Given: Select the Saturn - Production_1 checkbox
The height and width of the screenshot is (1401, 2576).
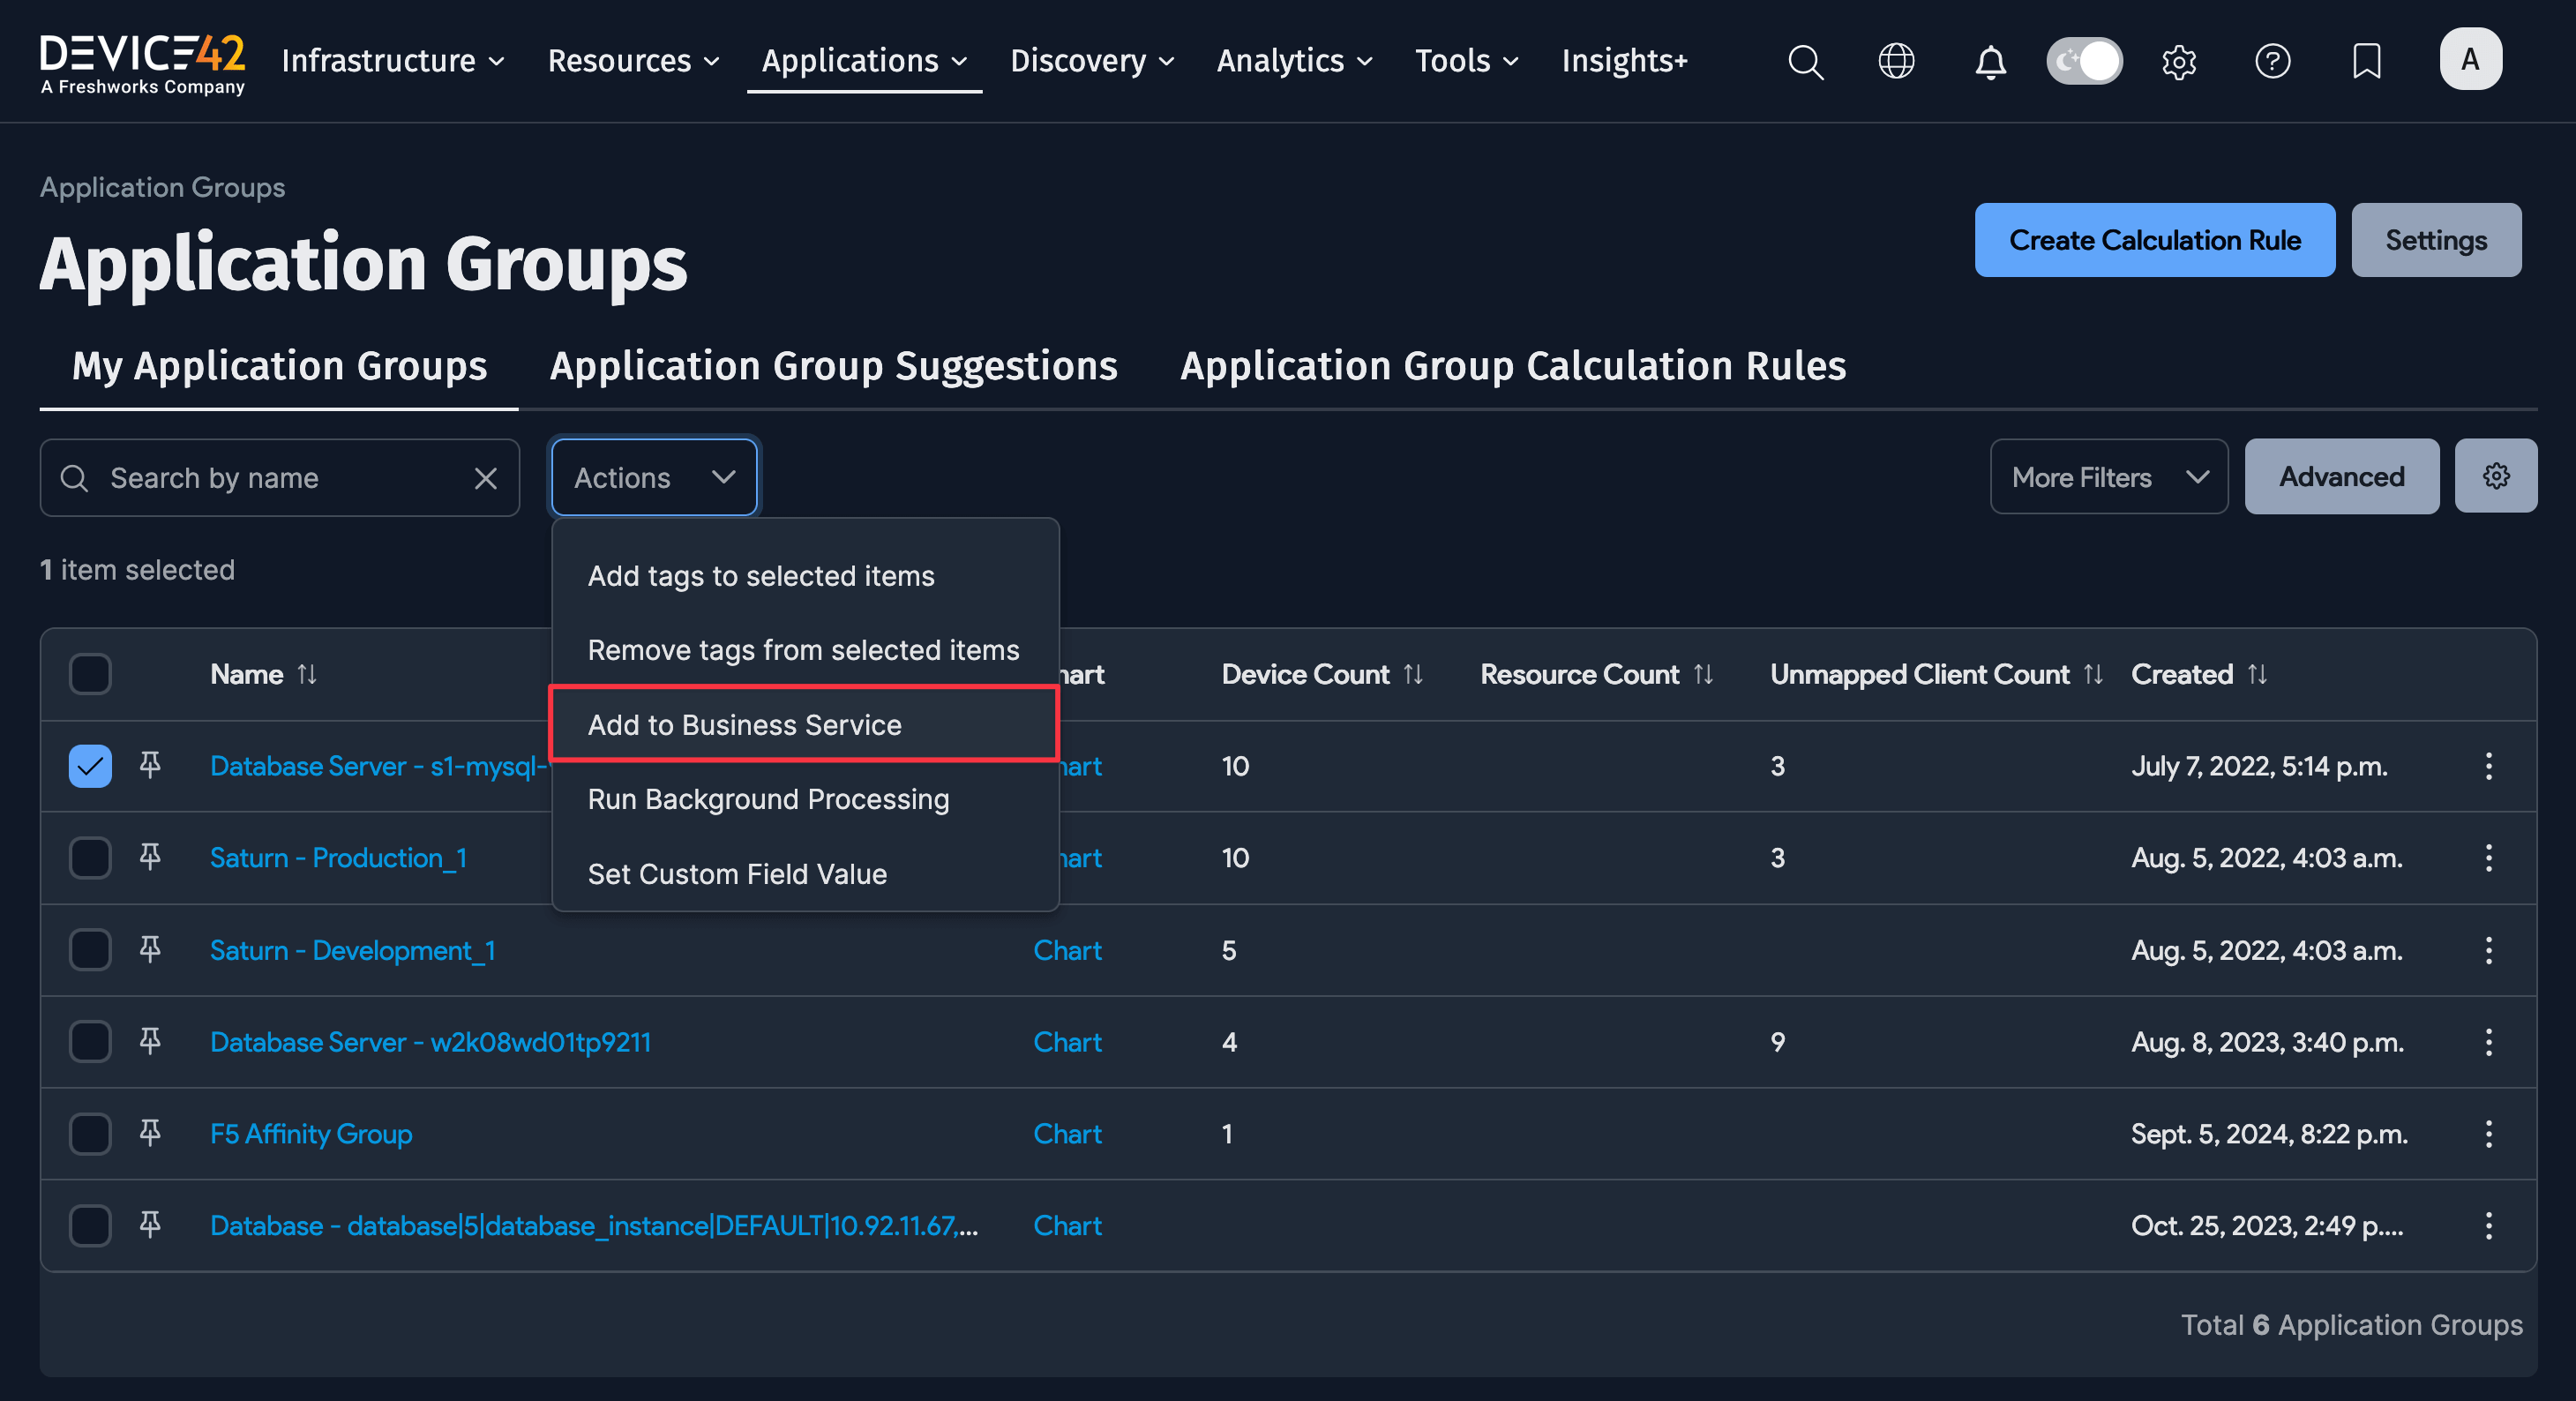Looking at the screenshot, I should 89,857.
